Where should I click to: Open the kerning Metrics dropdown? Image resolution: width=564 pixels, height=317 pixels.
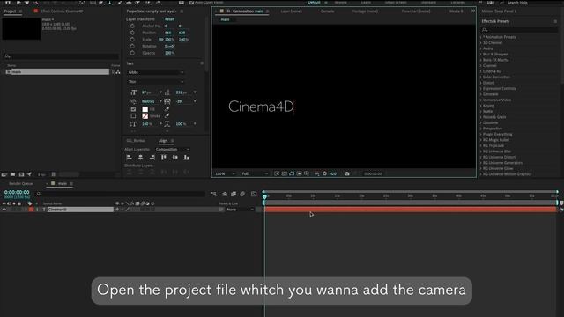pyautogui.click(x=152, y=101)
